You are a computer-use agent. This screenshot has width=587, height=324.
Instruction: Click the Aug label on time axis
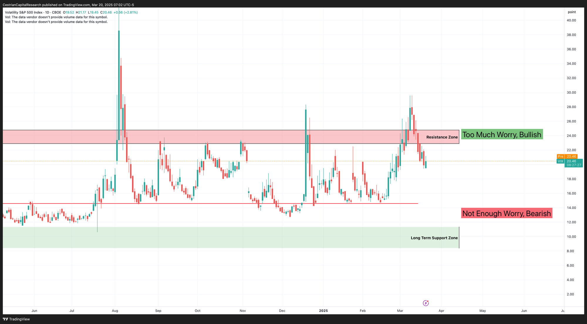coord(115,310)
